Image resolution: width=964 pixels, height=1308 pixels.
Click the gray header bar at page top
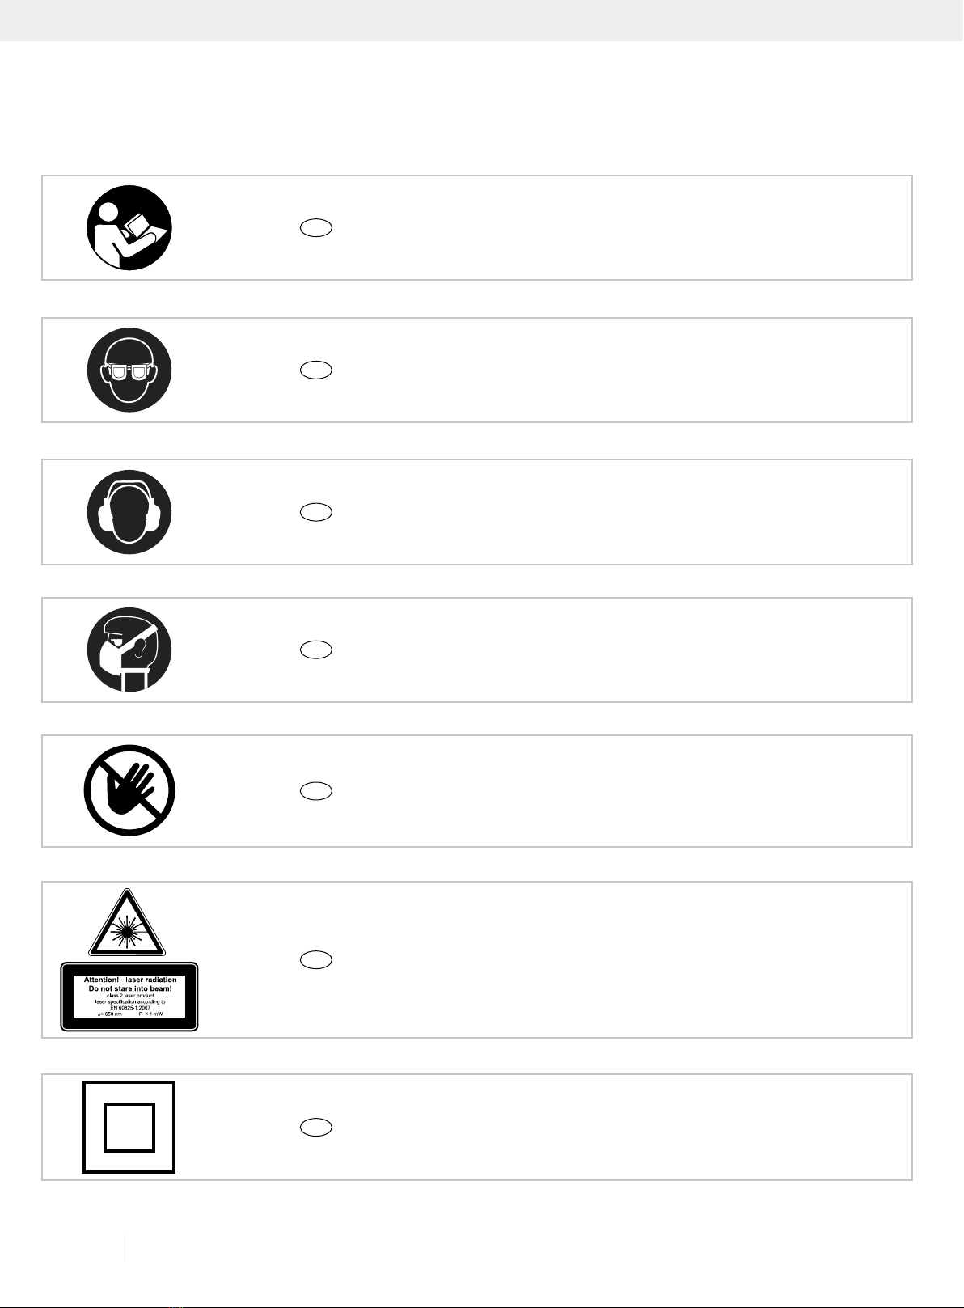482,20
